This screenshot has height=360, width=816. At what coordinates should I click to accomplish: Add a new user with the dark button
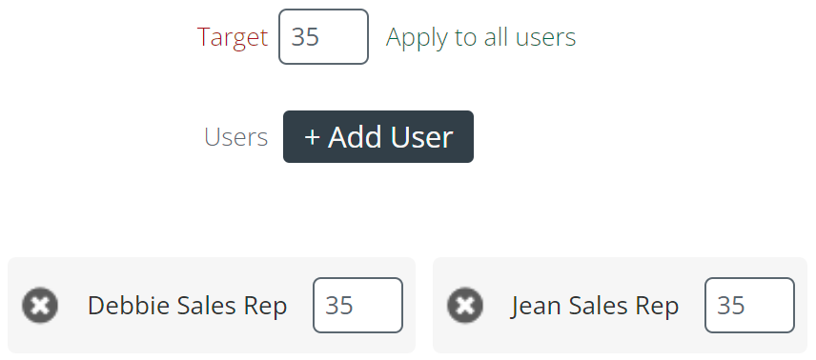coord(378,137)
